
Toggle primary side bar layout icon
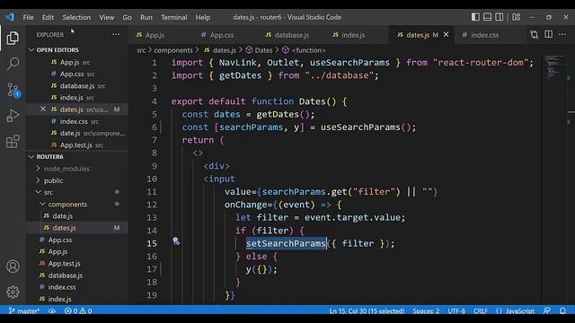tap(475, 17)
